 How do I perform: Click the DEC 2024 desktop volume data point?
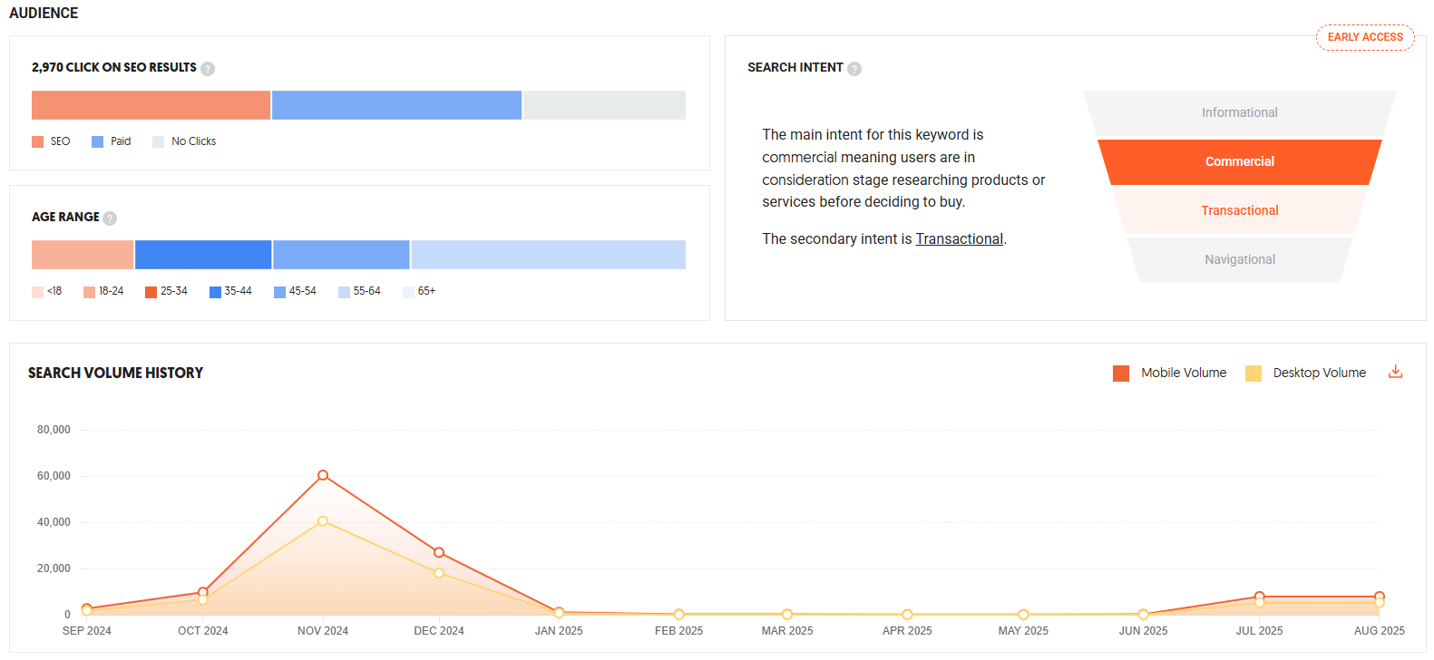439,573
